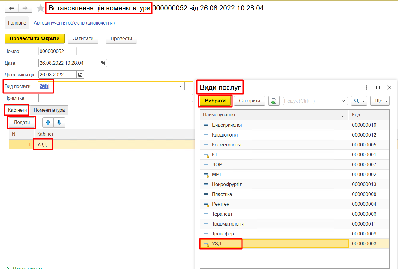Click the Пошук search input field
This screenshot has height=269, width=398.
click(311, 101)
